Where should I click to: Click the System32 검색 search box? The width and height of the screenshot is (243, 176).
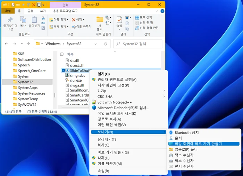138,44
